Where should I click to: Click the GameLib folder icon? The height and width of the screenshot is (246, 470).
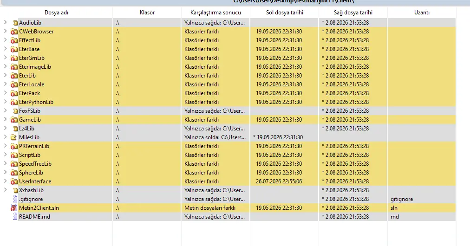[14, 120]
